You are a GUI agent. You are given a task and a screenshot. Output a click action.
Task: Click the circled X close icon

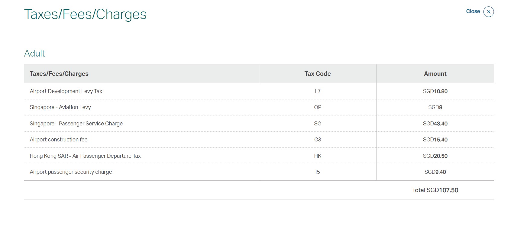click(x=489, y=12)
